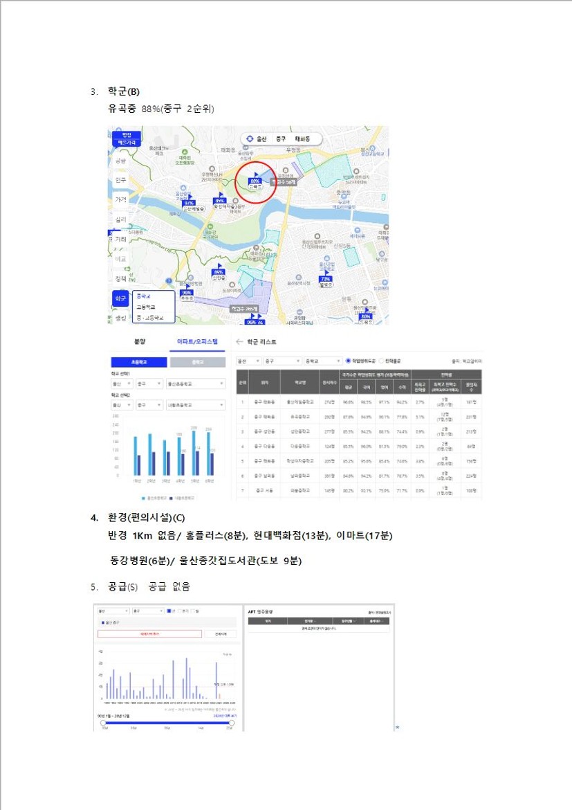Click the right handle of the year slider
Image resolution: width=572 pixels, height=810 pixels.
231,723
